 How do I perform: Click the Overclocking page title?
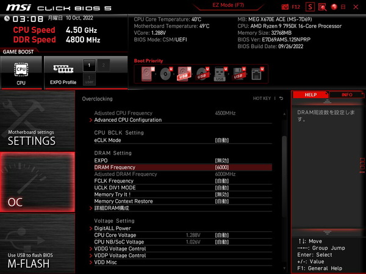tap(97, 99)
